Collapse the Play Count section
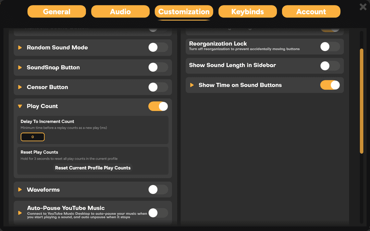Viewport: 370px width, 231px height. pyautogui.click(x=20, y=106)
